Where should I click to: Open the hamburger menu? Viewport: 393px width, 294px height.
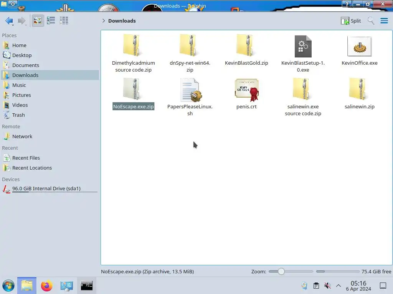(x=384, y=21)
